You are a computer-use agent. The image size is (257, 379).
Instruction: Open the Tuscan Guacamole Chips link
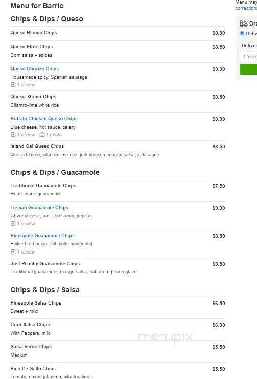[39, 208]
